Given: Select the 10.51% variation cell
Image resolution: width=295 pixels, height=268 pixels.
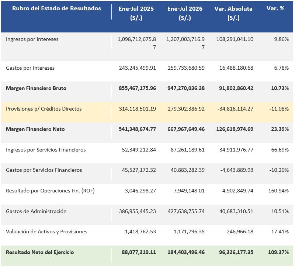Looking at the screenshot, I should tap(280, 211).
